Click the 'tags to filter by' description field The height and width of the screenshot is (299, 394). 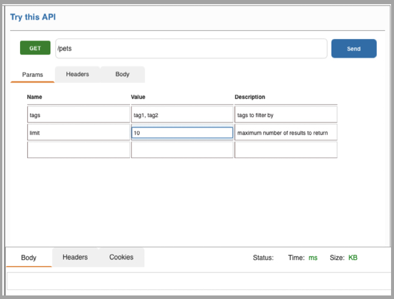286,115
